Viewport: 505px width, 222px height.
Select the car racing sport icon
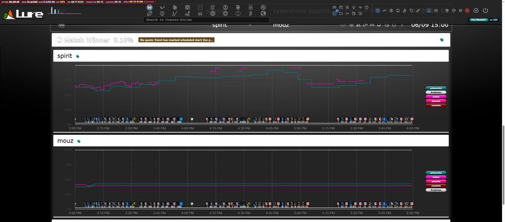[x=200, y=14]
